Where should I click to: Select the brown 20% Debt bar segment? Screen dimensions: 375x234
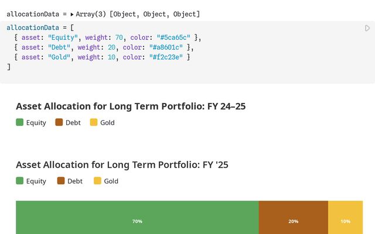coord(294,217)
